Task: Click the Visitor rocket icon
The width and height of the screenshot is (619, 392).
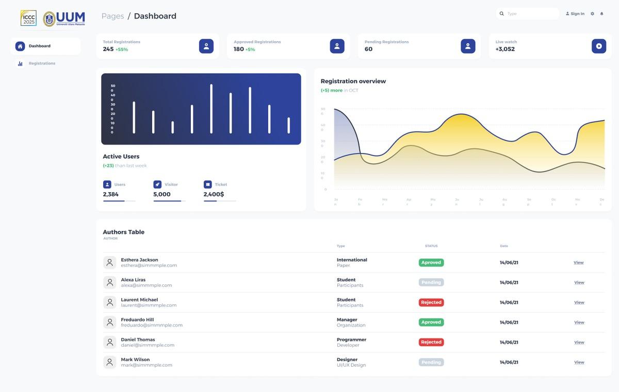Action: 157,184
